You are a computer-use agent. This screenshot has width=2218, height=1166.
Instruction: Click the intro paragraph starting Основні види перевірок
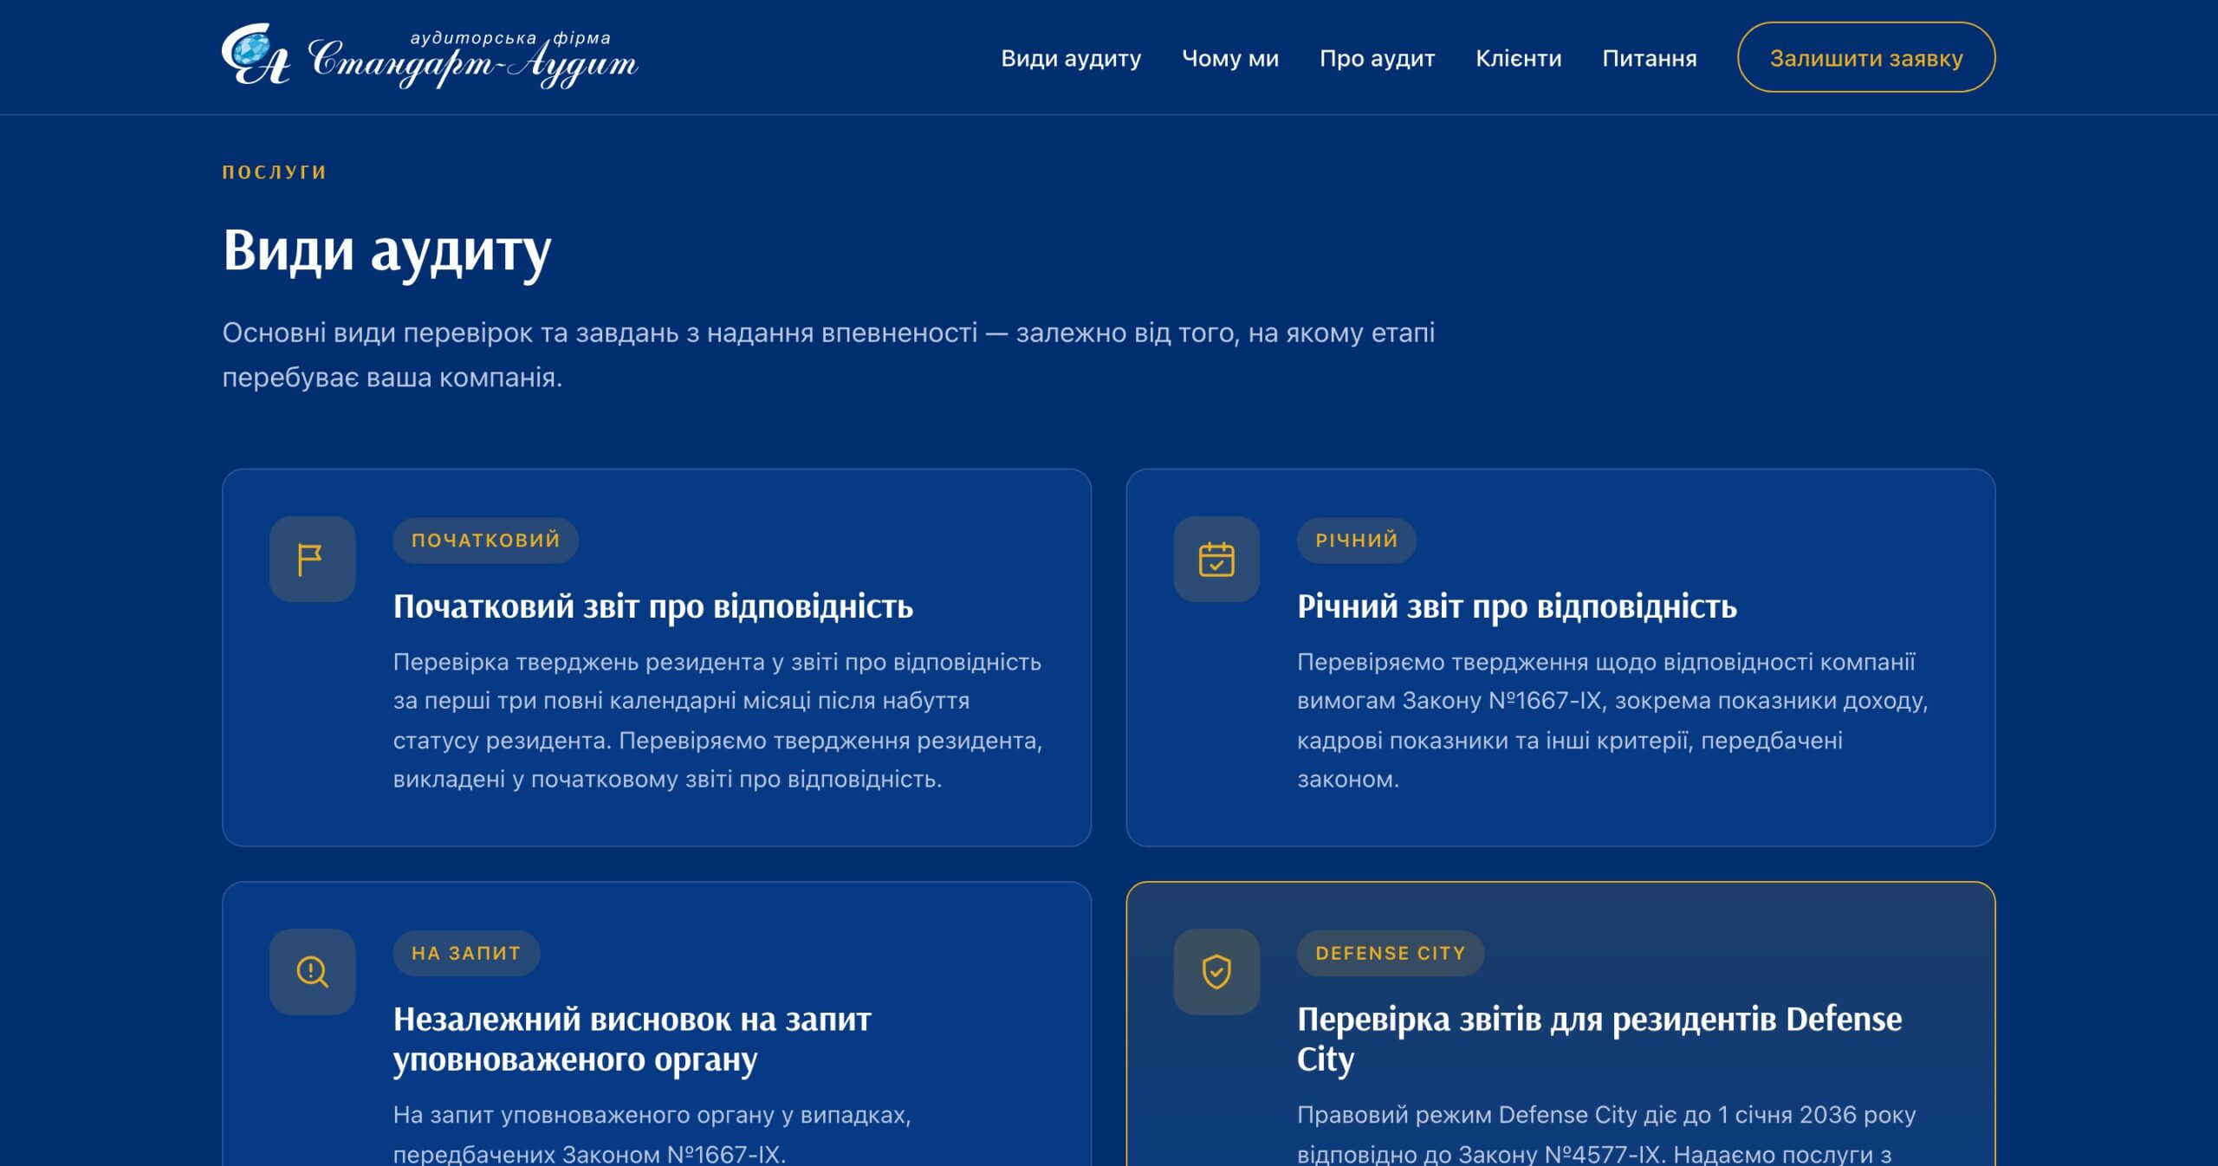click(x=828, y=355)
